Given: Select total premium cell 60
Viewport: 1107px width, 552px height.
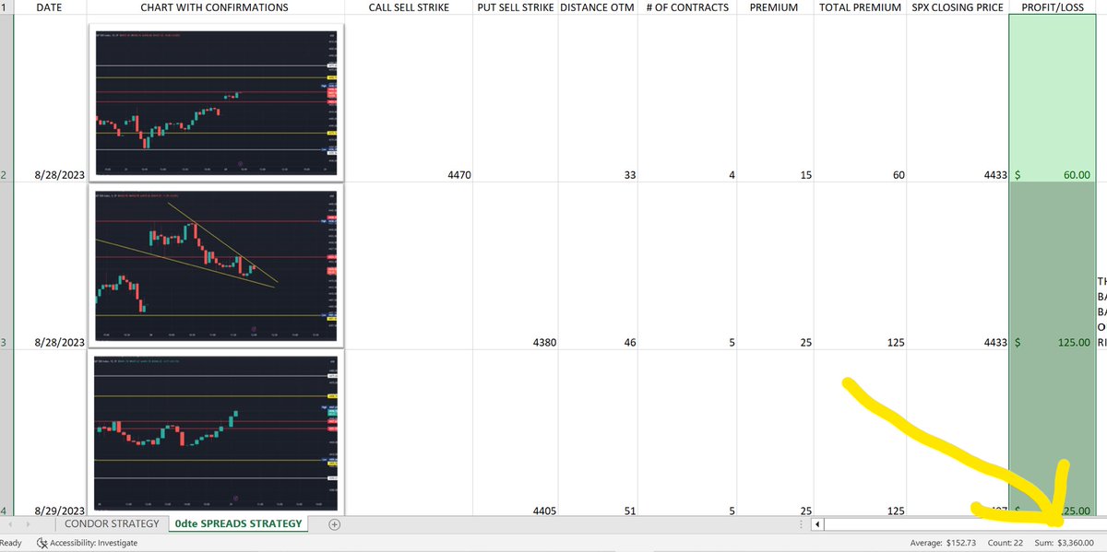Looking at the screenshot, I should click(861, 99).
